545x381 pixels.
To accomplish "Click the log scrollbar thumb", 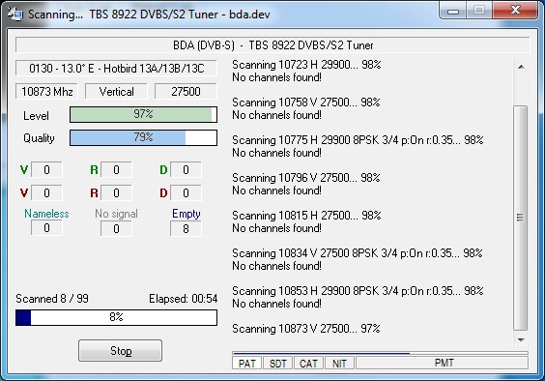I will point(520,218).
